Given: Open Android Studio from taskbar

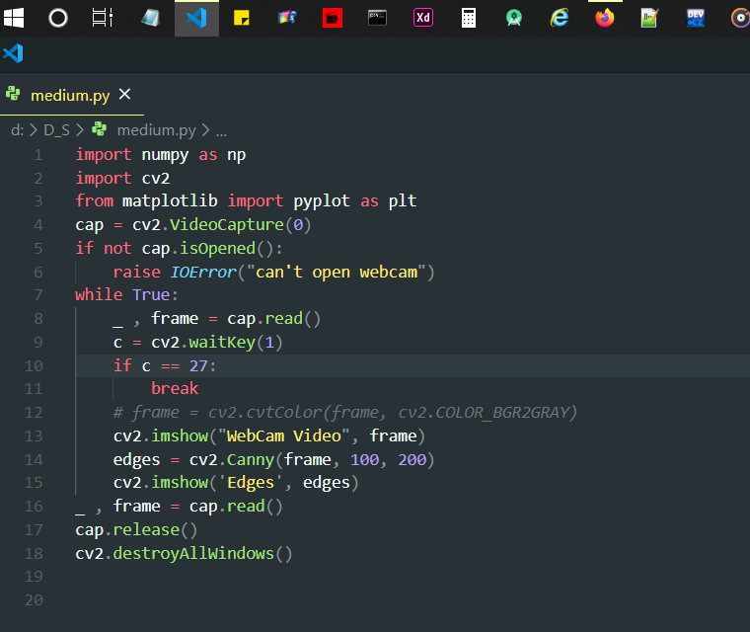Looking at the screenshot, I should click(x=514, y=18).
